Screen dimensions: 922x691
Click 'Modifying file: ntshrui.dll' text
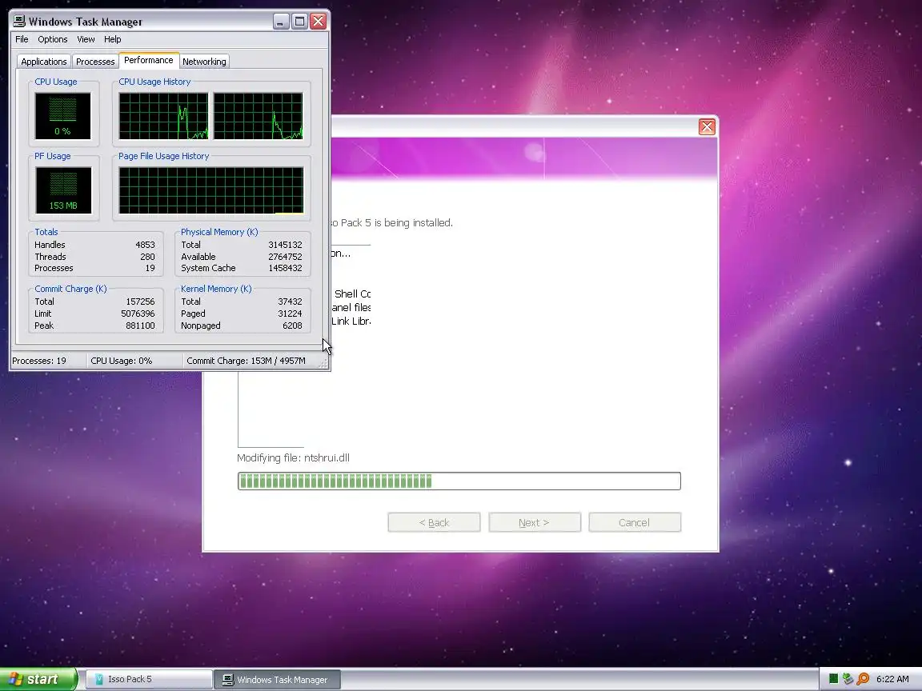tap(293, 457)
